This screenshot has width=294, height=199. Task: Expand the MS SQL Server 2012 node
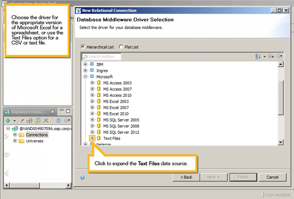click(x=92, y=132)
